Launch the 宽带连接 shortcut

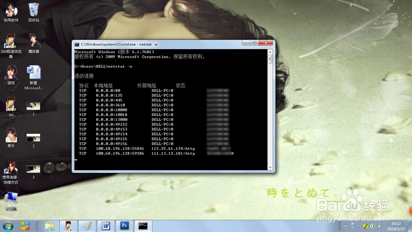tap(11, 172)
